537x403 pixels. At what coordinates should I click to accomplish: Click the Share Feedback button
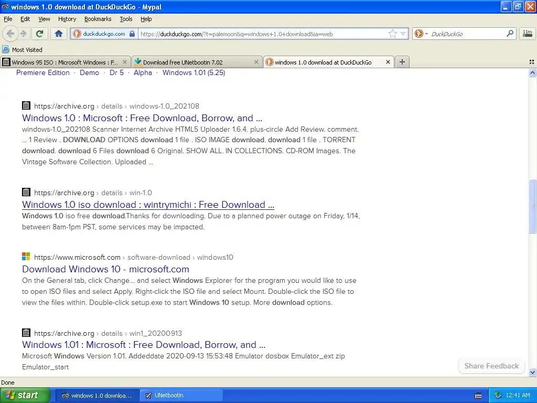tap(491, 366)
